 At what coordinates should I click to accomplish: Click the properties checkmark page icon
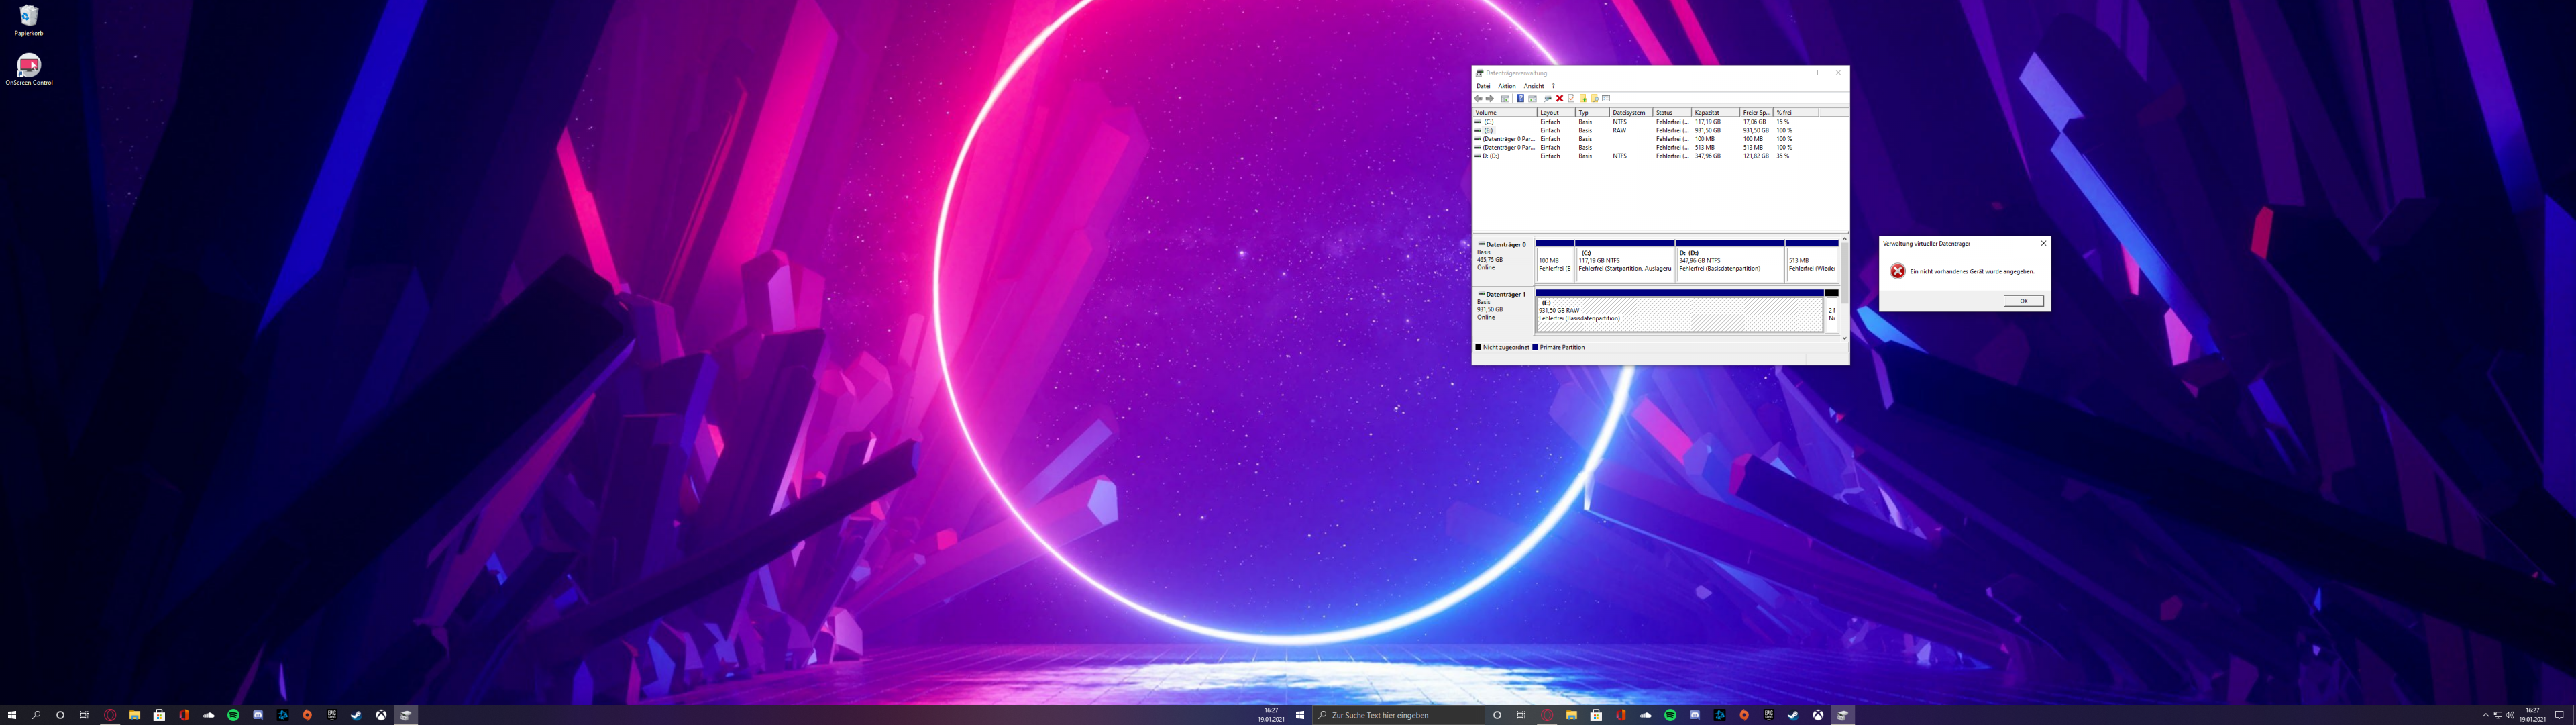point(1571,98)
